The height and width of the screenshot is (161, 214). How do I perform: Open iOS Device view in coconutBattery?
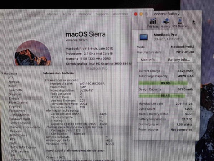pyautogui.click(x=179, y=23)
